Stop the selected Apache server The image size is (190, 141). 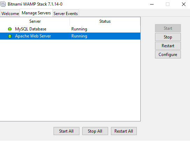(x=168, y=37)
